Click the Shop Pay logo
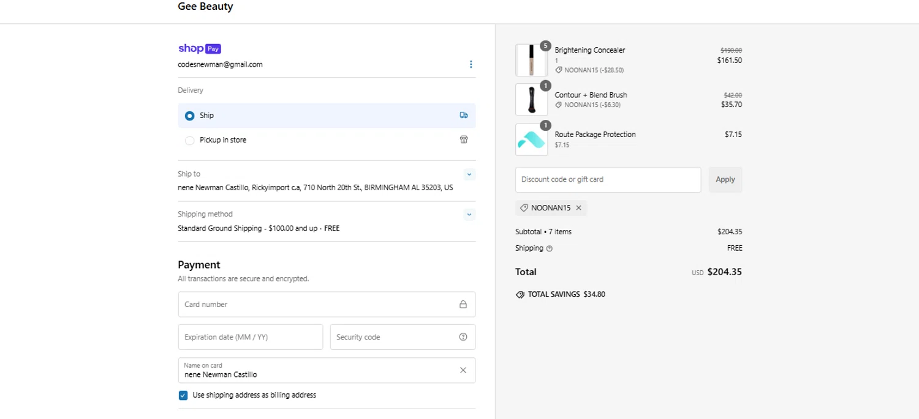 tap(199, 48)
